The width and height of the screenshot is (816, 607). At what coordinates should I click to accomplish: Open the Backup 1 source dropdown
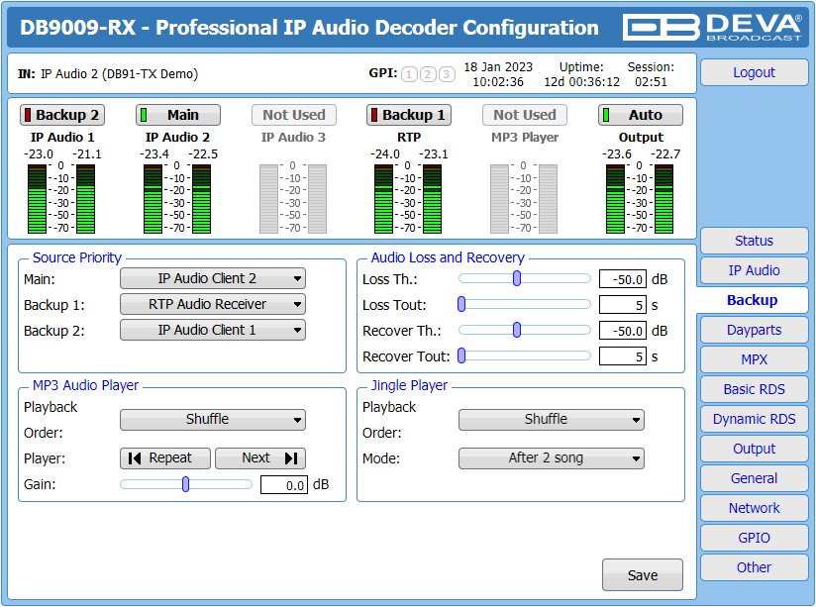213,304
